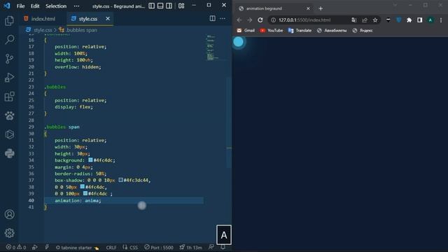Click the blue shield extension icon
Image resolution: width=448 pixels, height=252 pixels.
coord(399,20)
